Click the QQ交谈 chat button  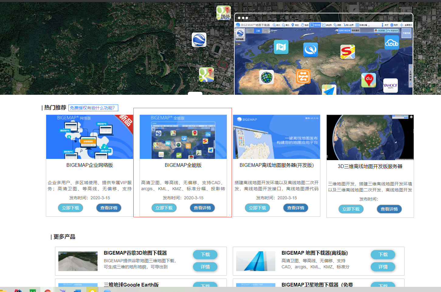pos(380,30)
